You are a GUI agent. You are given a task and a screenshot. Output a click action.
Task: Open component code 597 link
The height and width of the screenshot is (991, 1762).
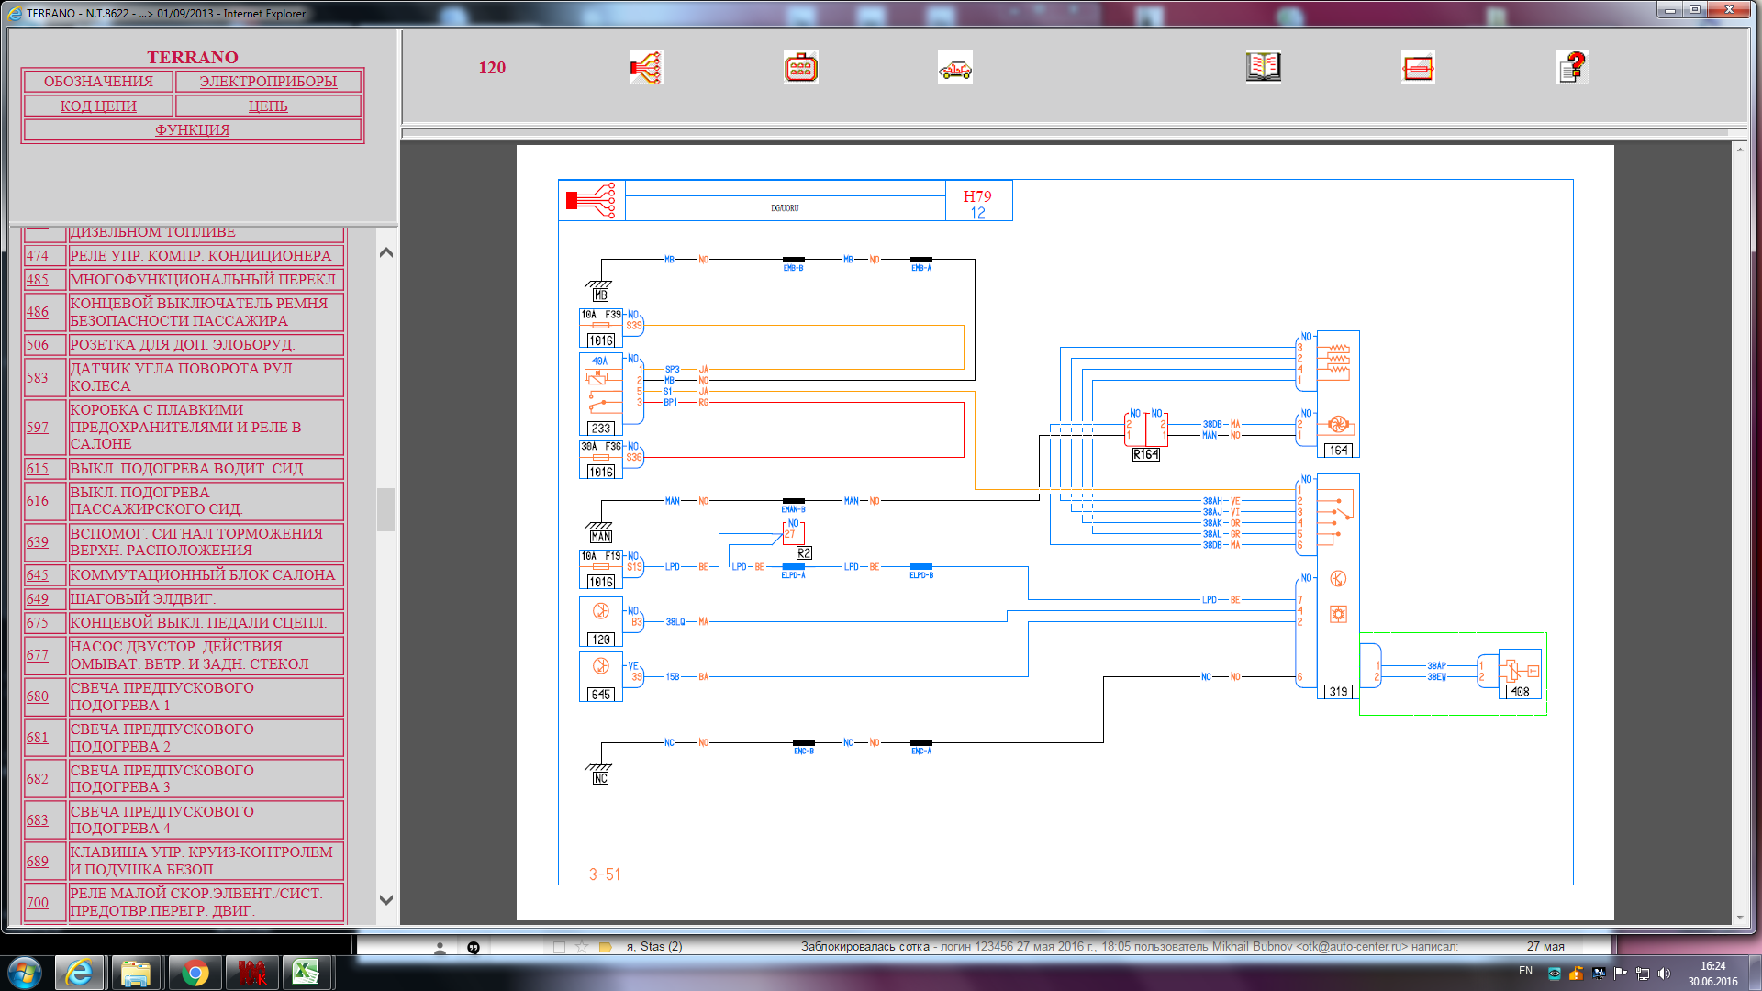[38, 428]
